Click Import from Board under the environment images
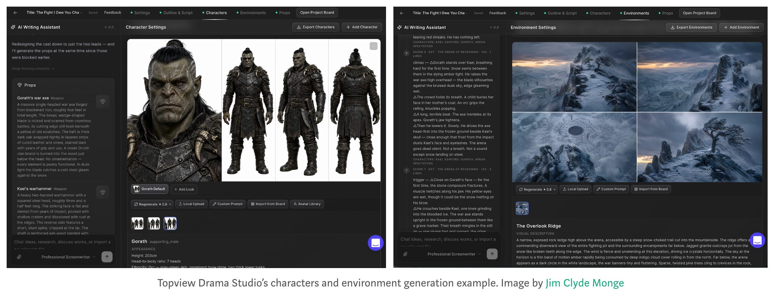 coord(651,189)
